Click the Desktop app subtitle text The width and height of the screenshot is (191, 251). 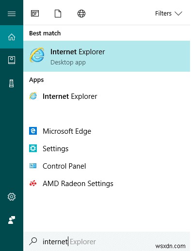click(68, 63)
